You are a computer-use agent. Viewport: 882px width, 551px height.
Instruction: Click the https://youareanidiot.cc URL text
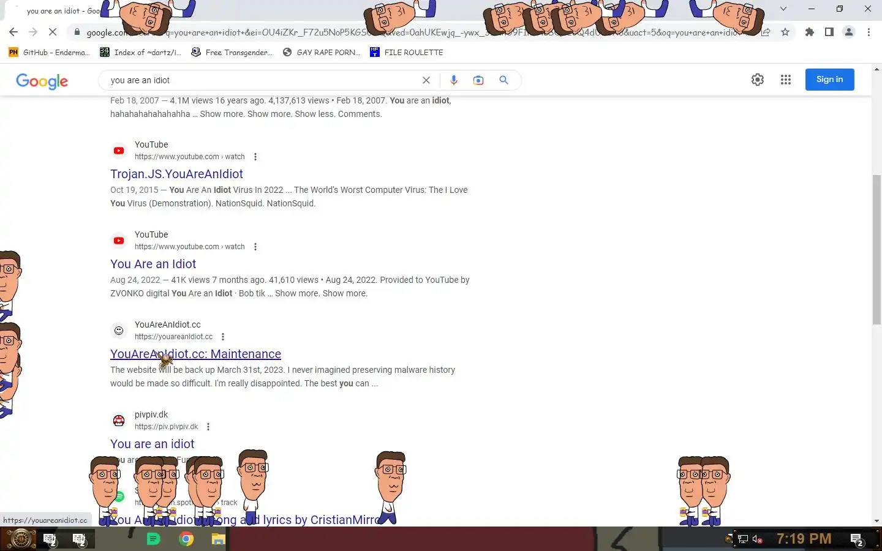pyautogui.click(x=173, y=337)
